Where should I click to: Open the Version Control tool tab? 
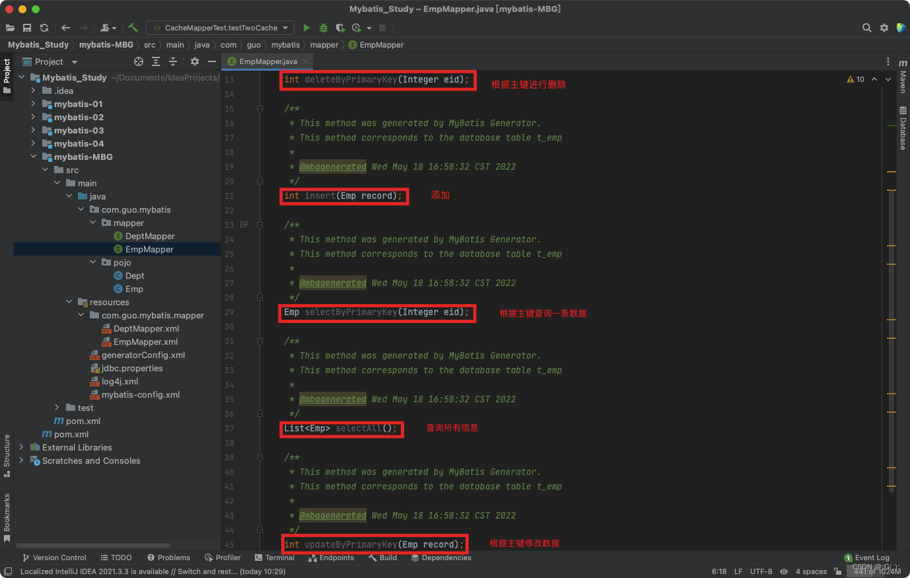point(54,558)
